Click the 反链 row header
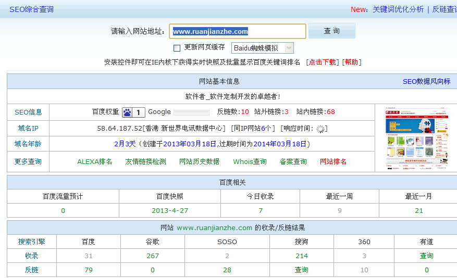 [31, 270]
